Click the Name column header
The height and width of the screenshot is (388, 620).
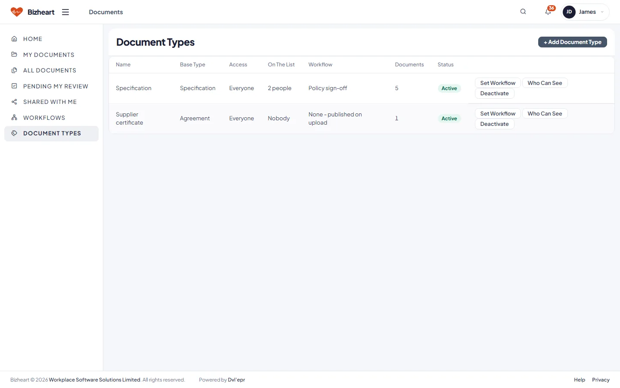point(123,65)
